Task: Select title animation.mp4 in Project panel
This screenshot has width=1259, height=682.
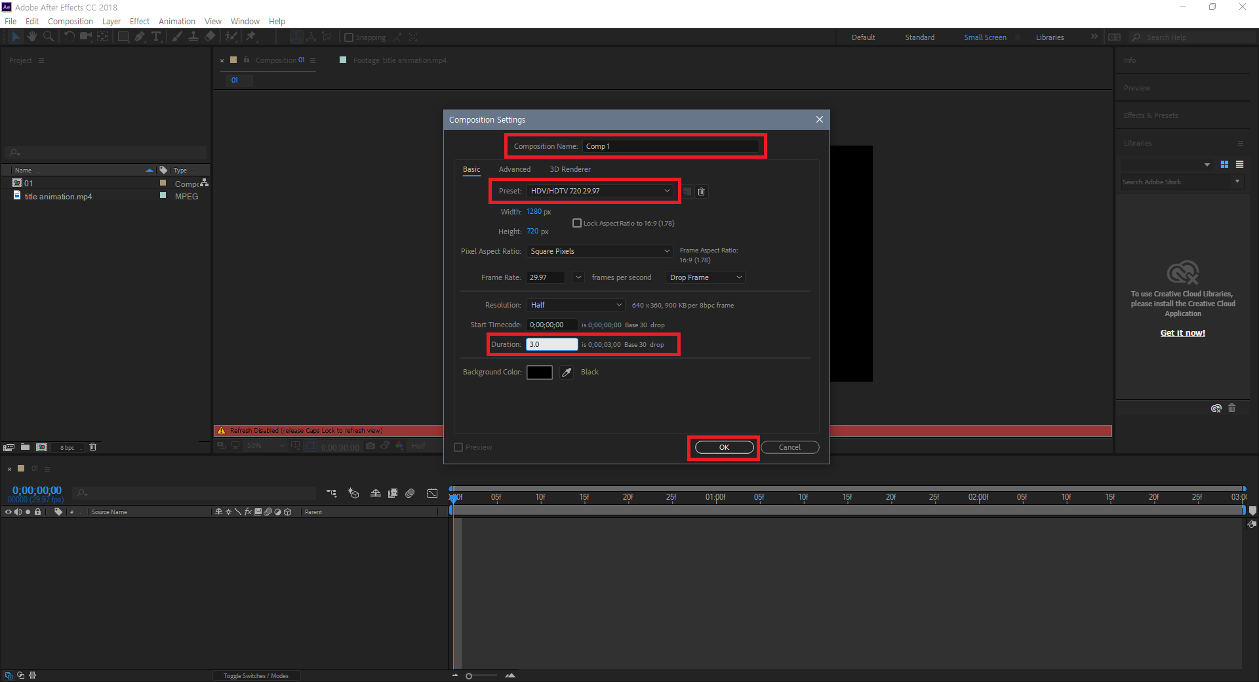Action: pos(58,197)
